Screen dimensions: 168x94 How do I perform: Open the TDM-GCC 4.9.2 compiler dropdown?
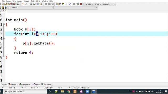coord(100,4)
